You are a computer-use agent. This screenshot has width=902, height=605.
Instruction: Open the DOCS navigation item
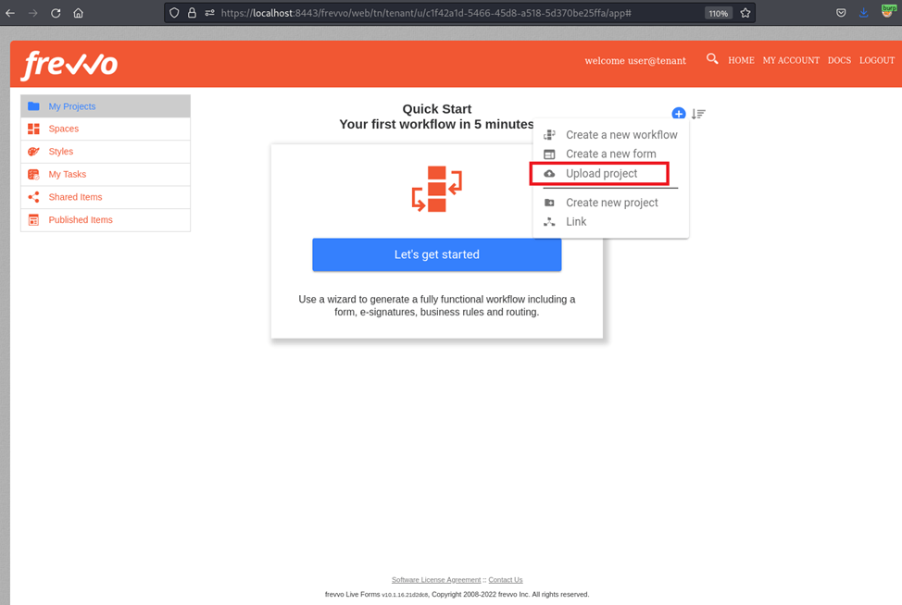pos(839,60)
